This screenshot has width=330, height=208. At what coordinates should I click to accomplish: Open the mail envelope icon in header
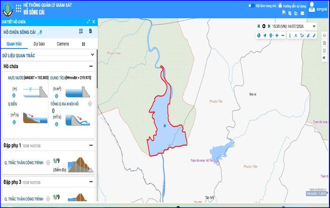click(x=303, y=13)
